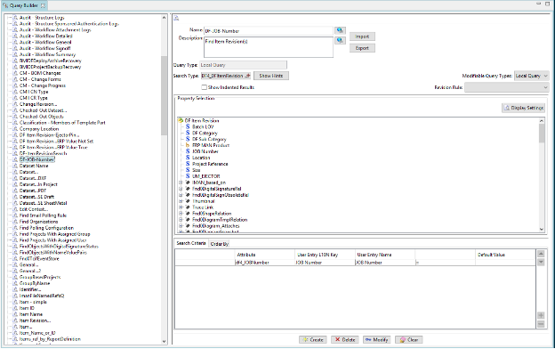This screenshot has width=555, height=349.
Task: Click the Modify button
Action: (x=377, y=339)
